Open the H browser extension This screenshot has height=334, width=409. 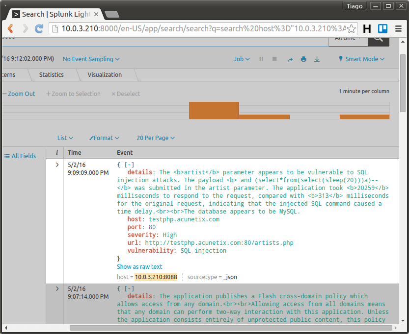[x=367, y=28]
